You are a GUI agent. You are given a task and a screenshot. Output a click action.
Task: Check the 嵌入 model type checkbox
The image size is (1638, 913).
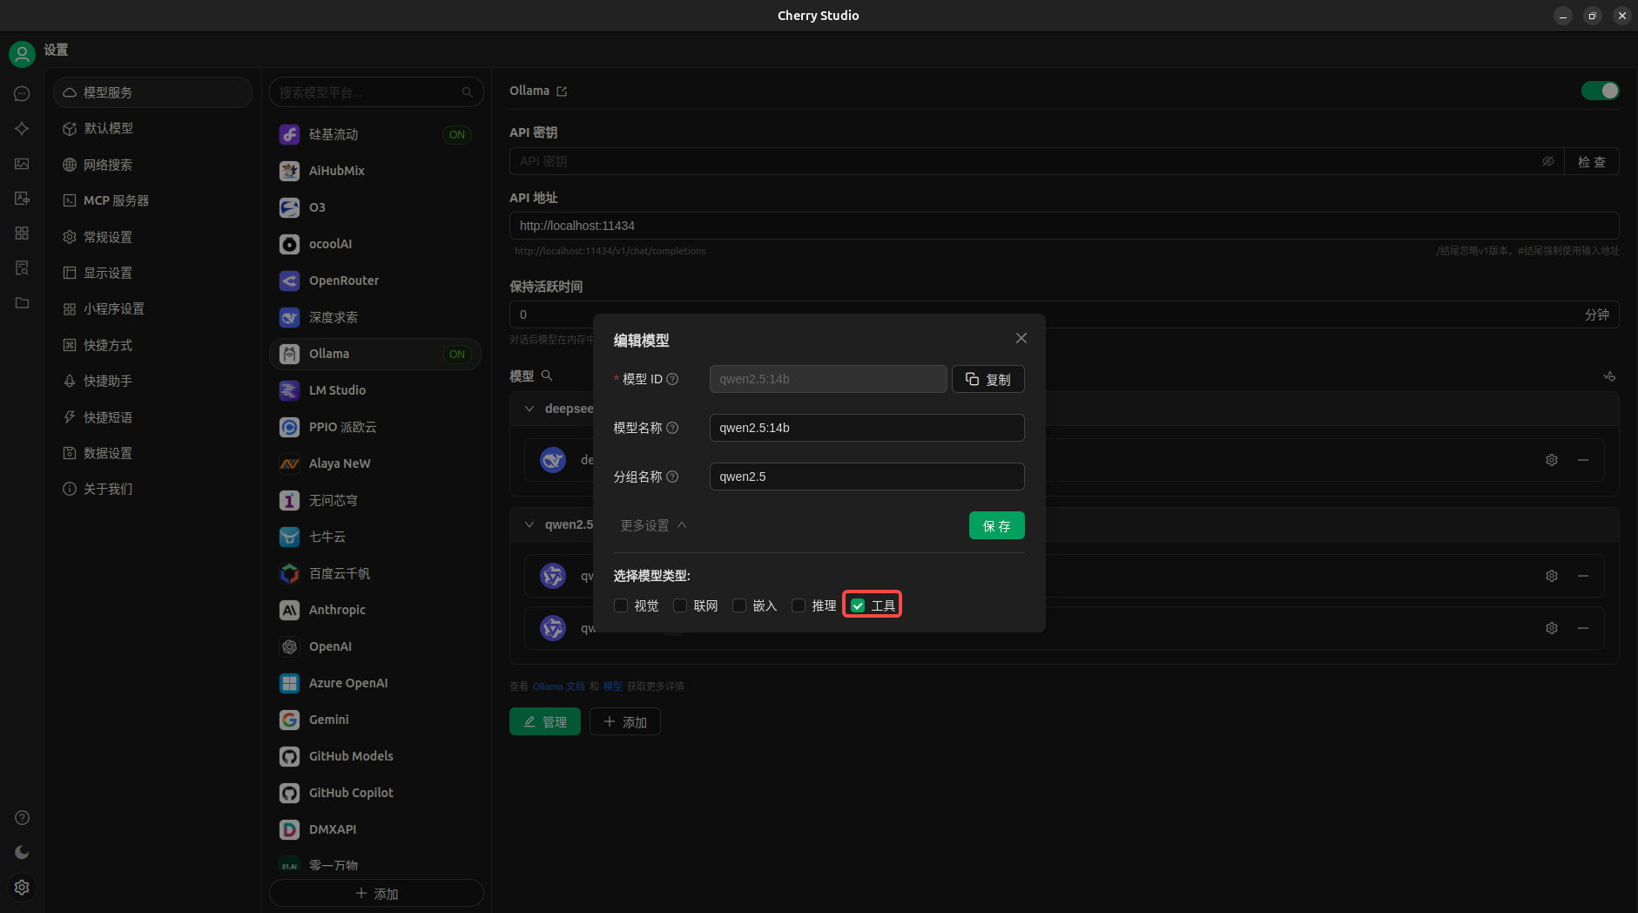coord(739,605)
